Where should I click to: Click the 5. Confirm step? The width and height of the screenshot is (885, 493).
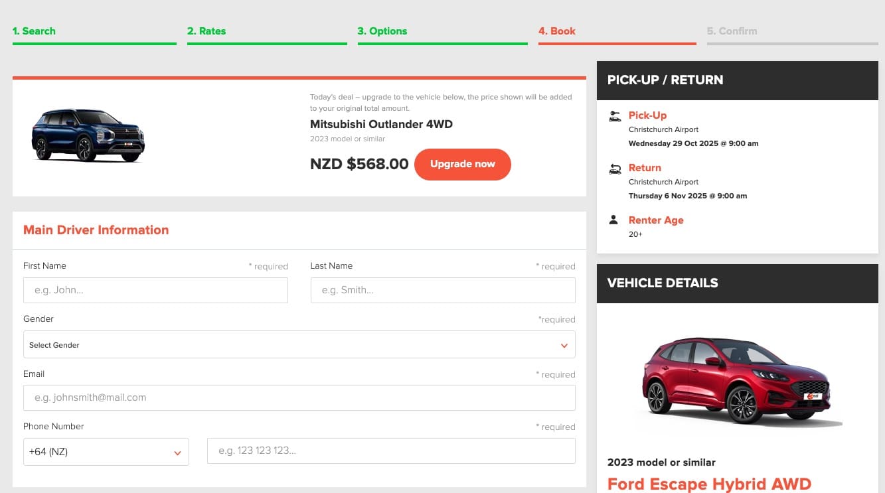[x=732, y=31]
